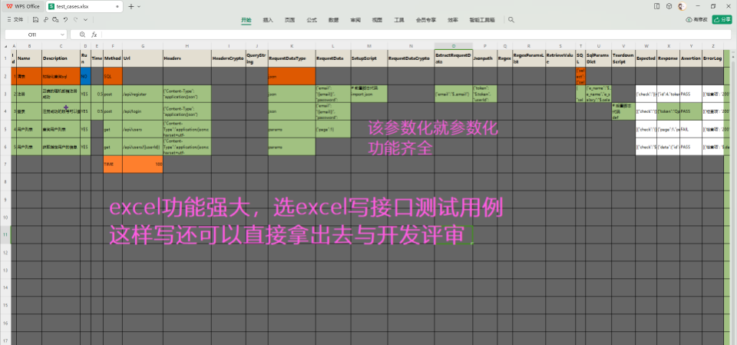Click the orange json cell in row 2
The image size is (737, 345).
coord(292,76)
